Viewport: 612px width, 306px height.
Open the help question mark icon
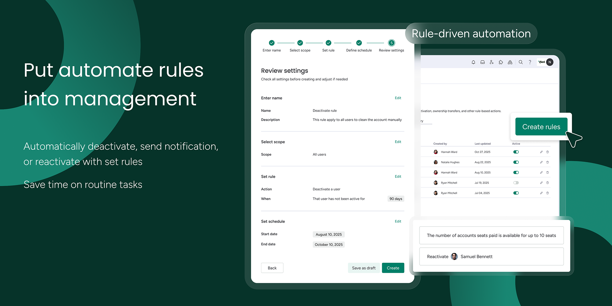click(530, 62)
